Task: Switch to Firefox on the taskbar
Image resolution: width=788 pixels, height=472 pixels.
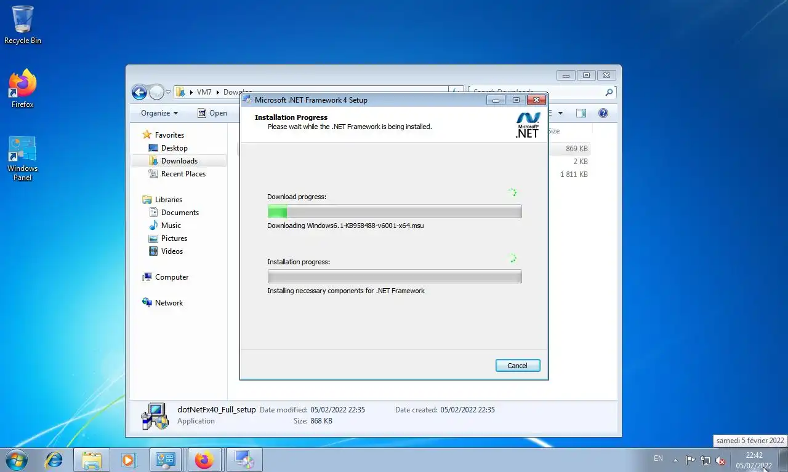Action: pyautogui.click(x=205, y=460)
